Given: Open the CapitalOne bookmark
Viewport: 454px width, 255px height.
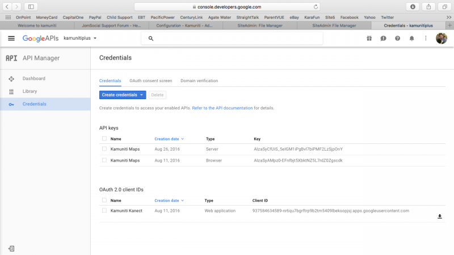Looking at the screenshot, I should [x=73, y=18].
